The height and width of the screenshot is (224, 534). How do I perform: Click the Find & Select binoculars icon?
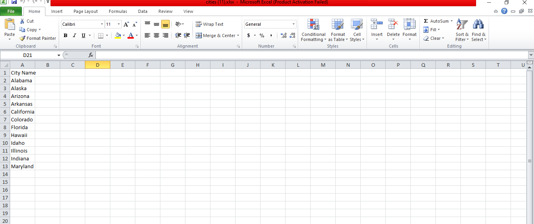point(478,25)
